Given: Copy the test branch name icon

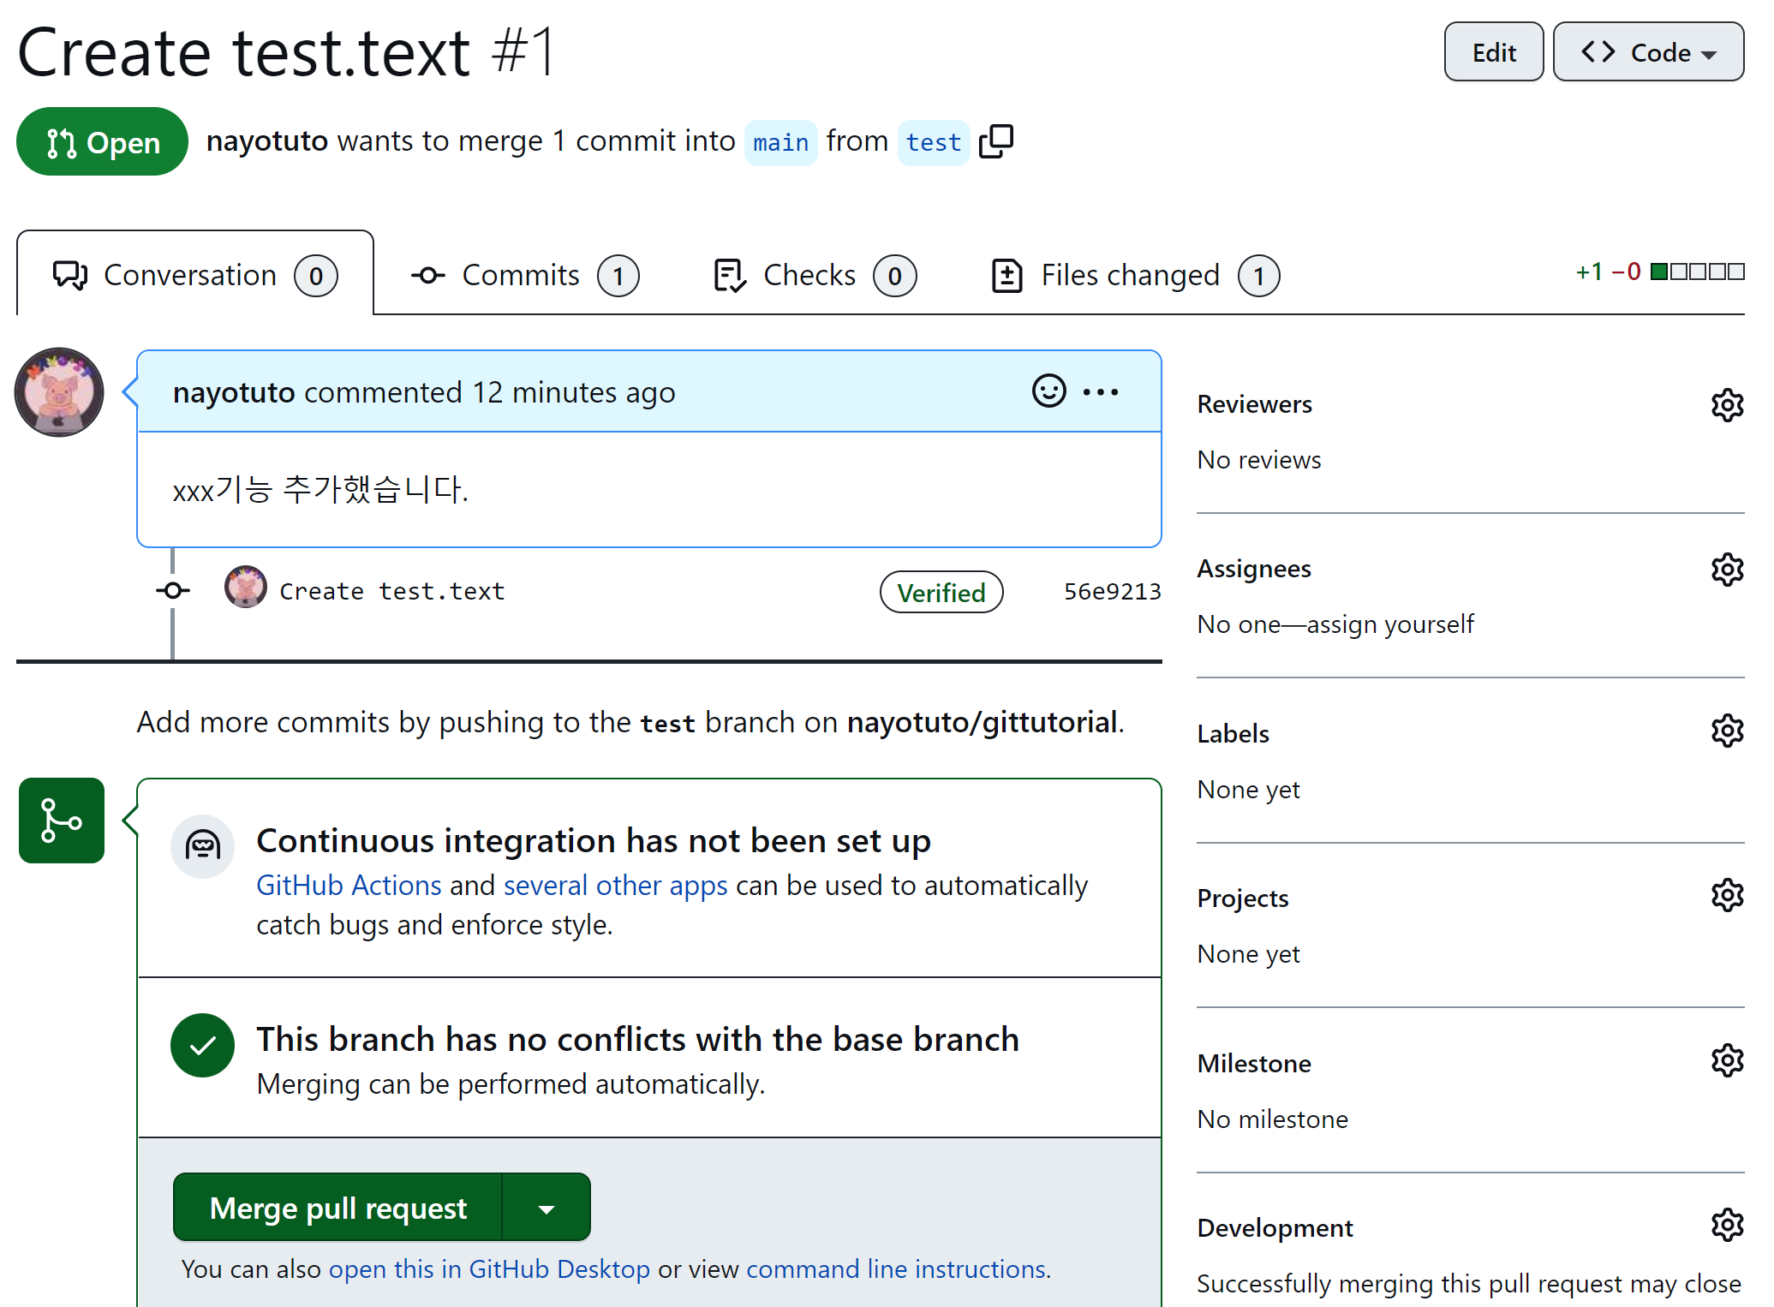Looking at the screenshot, I should (x=995, y=141).
